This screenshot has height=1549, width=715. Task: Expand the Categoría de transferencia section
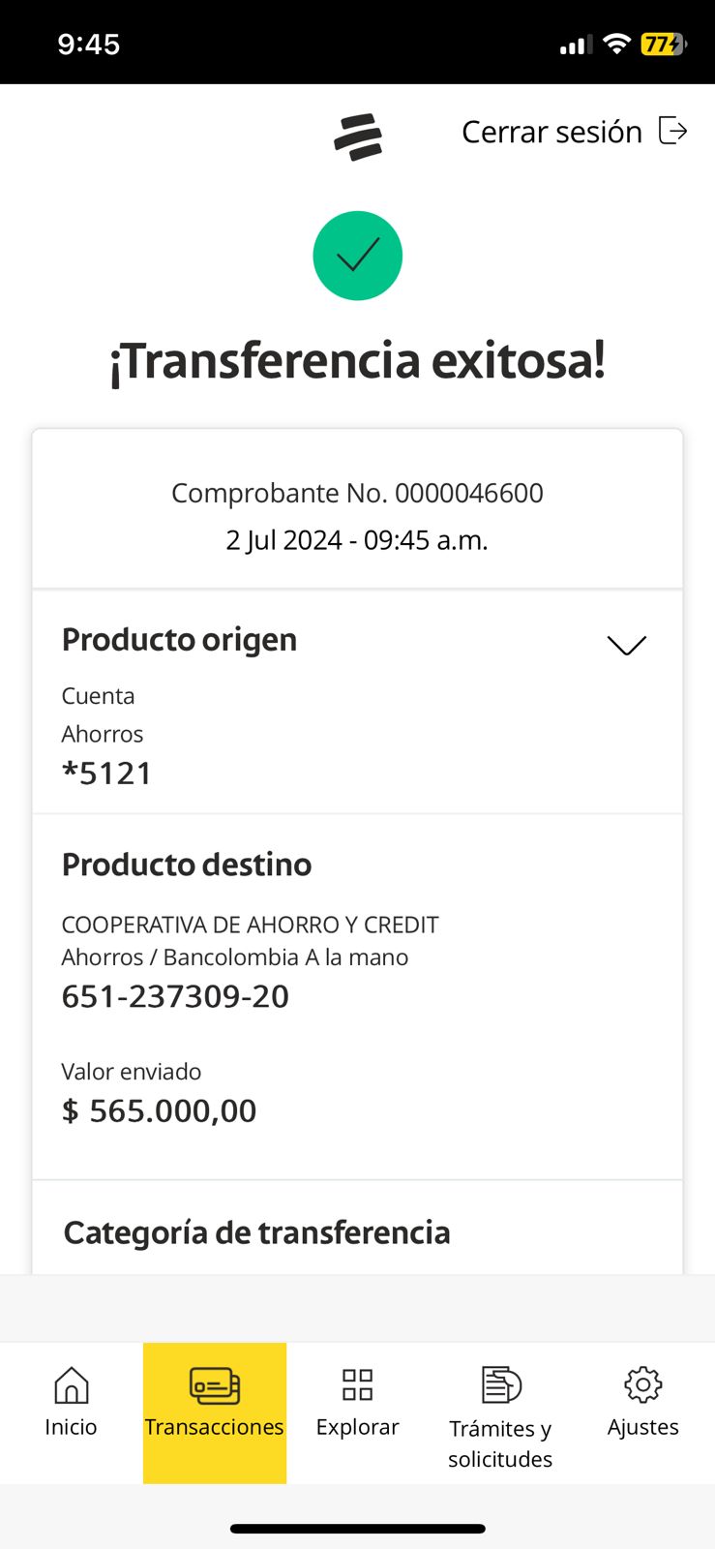coord(256,1232)
